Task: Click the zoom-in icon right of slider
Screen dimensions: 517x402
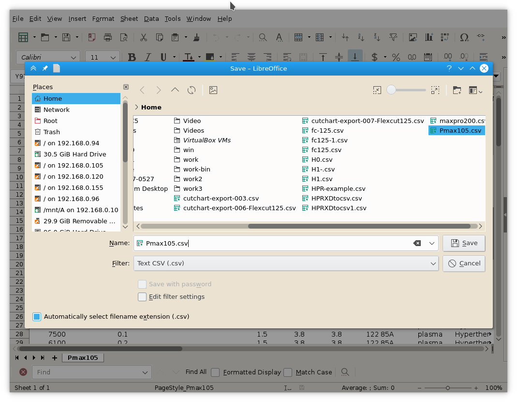Action: point(435,90)
